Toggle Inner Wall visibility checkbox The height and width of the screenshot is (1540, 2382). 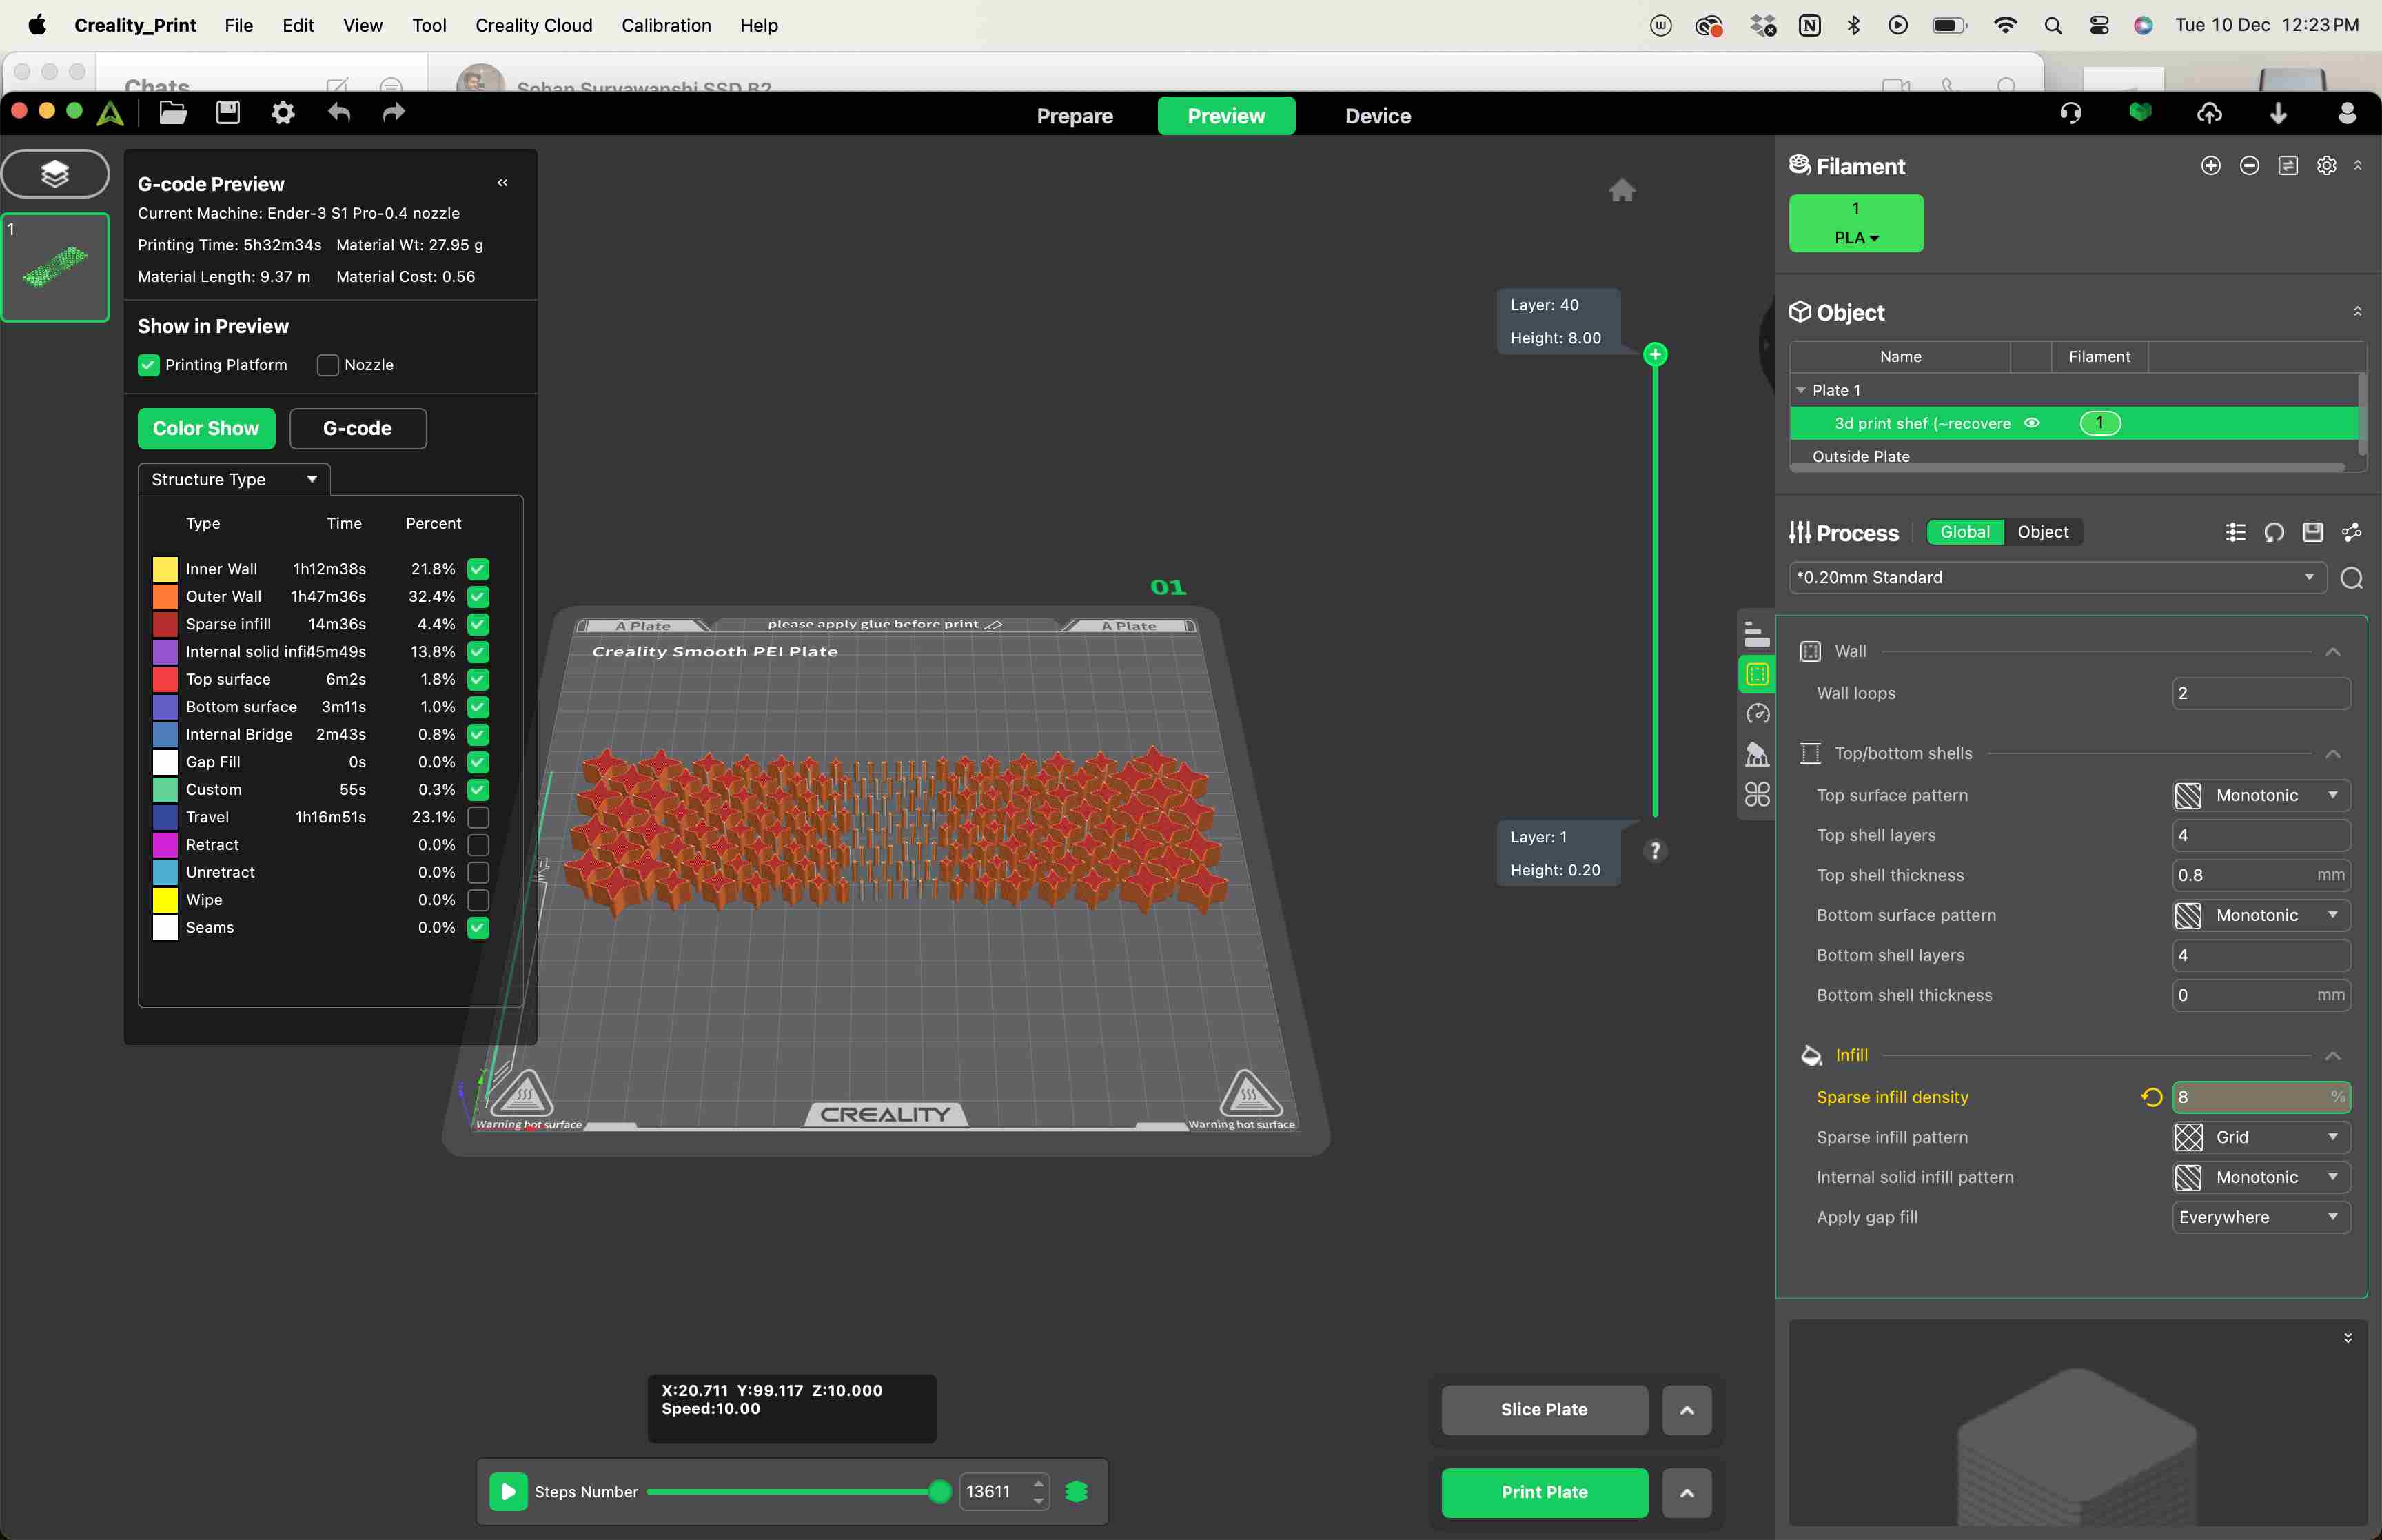[x=478, y=569]
